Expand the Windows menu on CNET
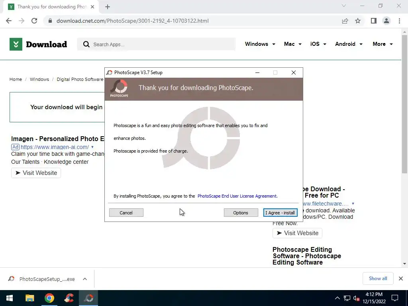This screenshot has width=408, height=306. tap(260, 44)
